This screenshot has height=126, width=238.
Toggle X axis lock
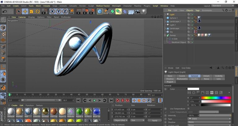click(x=52, y=11)
